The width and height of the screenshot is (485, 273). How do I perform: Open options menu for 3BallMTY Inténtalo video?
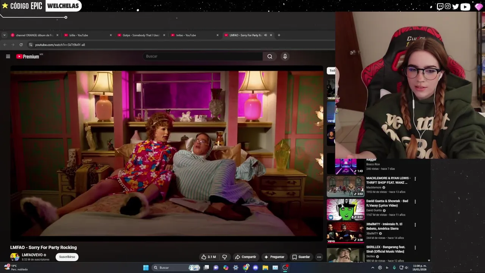(415, 225)
